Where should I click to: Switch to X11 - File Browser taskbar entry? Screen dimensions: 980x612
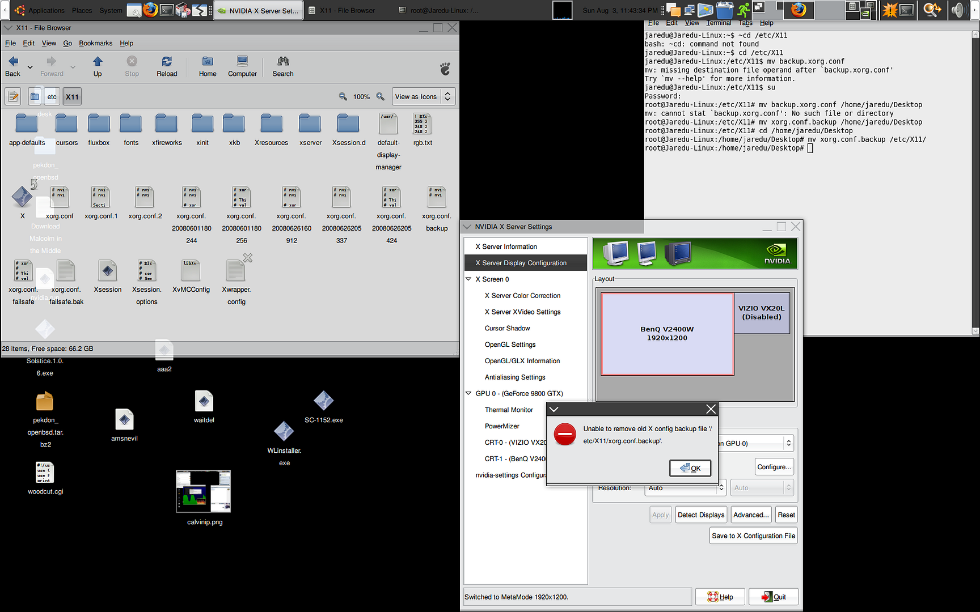click(x=347, y=10)
